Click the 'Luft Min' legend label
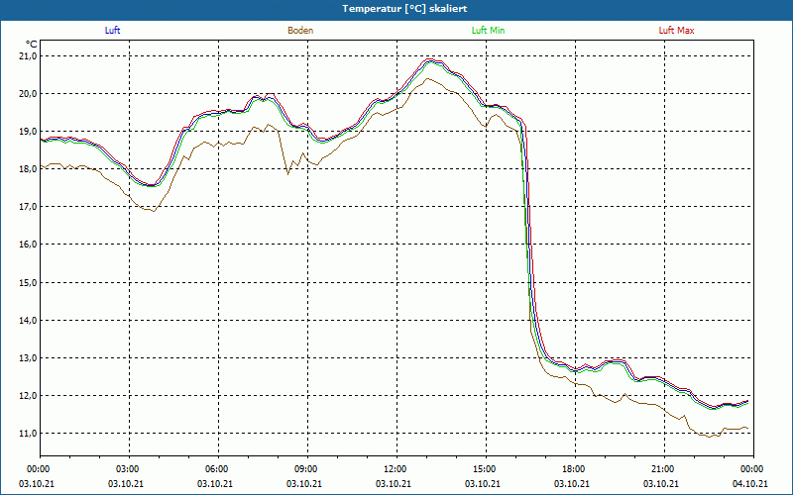 [488, 31]
